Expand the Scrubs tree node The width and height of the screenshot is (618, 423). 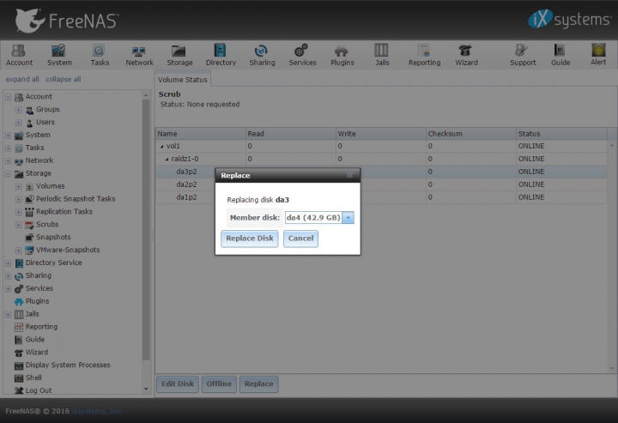tap(19, 225)
